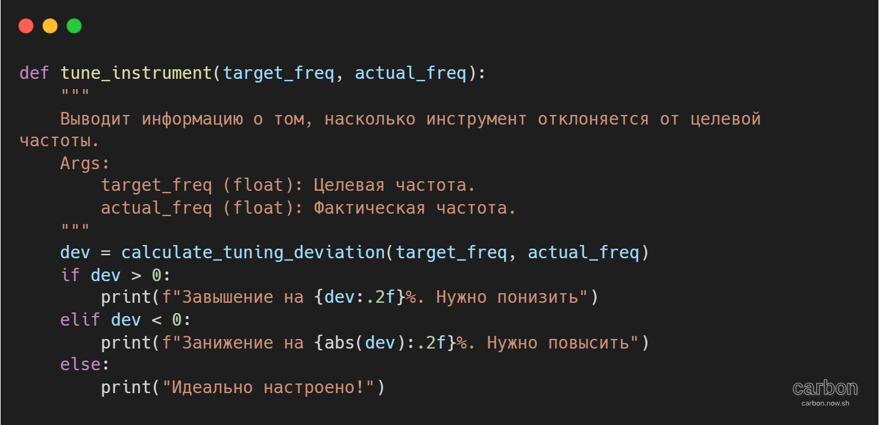Screen dimensions: 879x425
Task: Click the Фактическая частота description text
Action: (415, 208)
